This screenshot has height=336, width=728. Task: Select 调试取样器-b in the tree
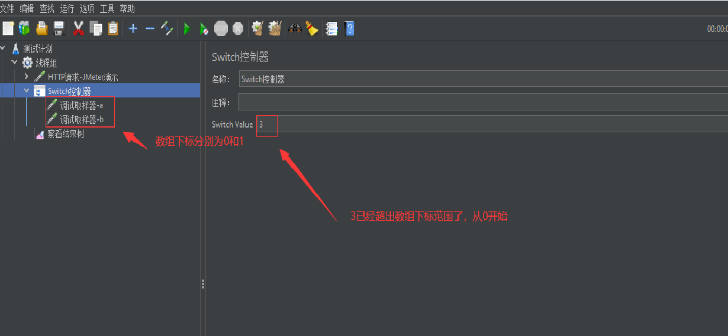click(x=82, y=119)
